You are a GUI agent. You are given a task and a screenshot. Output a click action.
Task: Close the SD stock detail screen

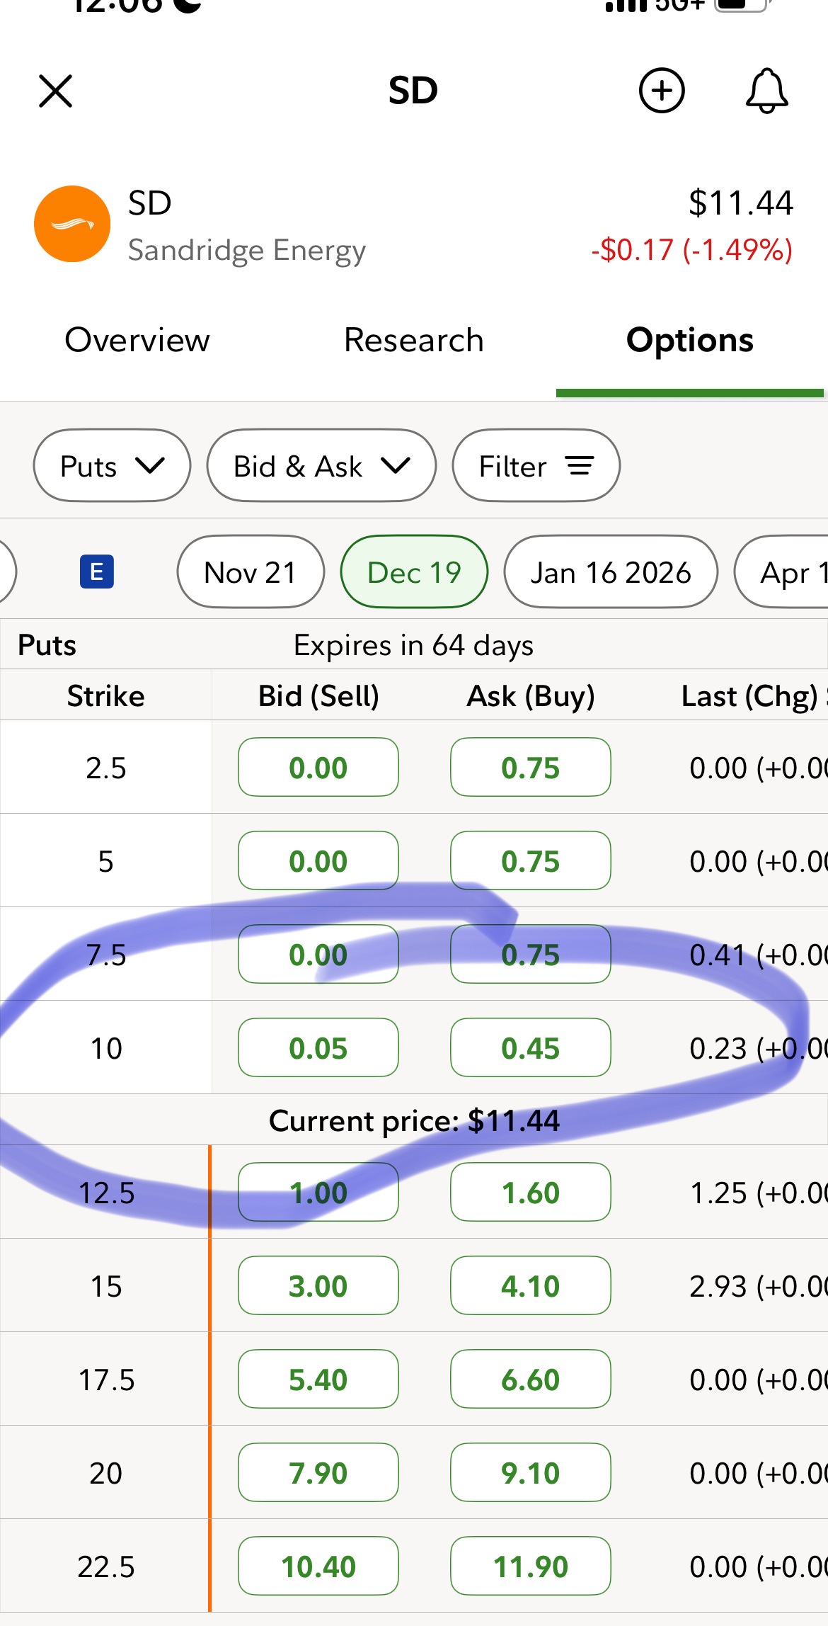tap(55, 91)
